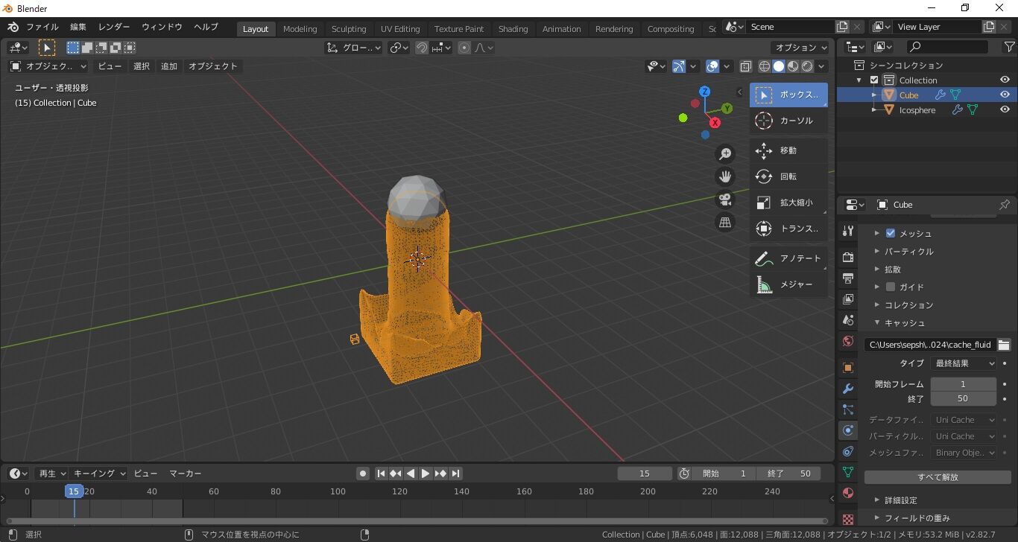1018x542 pixels.
Task: Open the Output properties tab
Action: (847, 278)
